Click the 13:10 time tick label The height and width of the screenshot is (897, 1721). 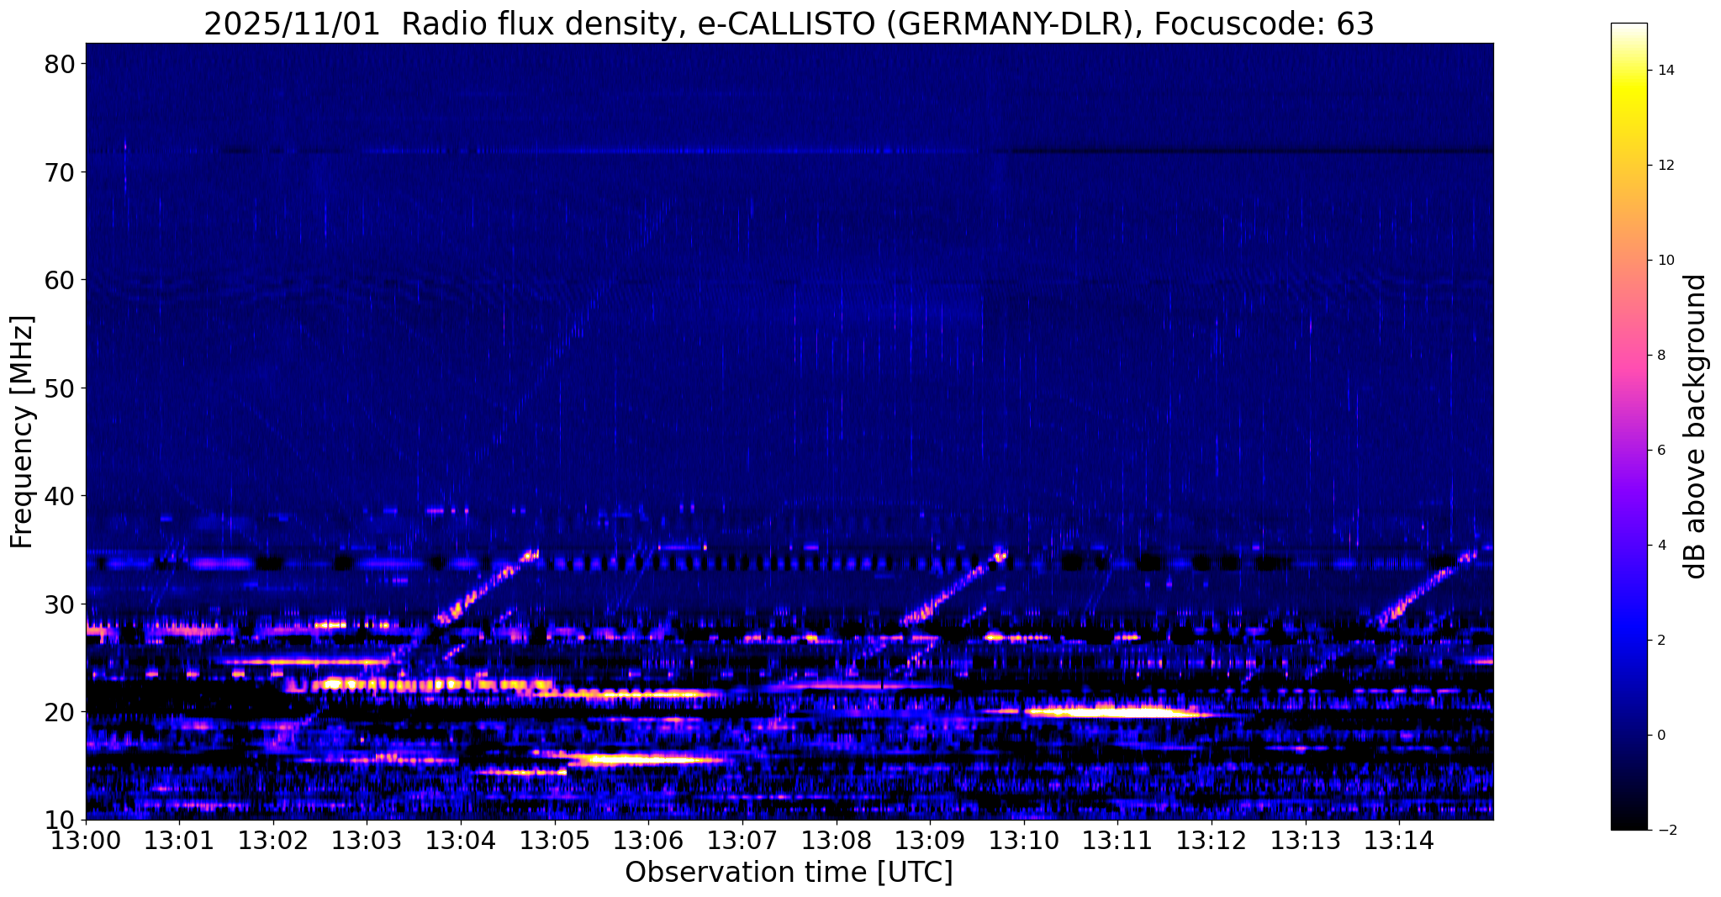point(1023,841)
